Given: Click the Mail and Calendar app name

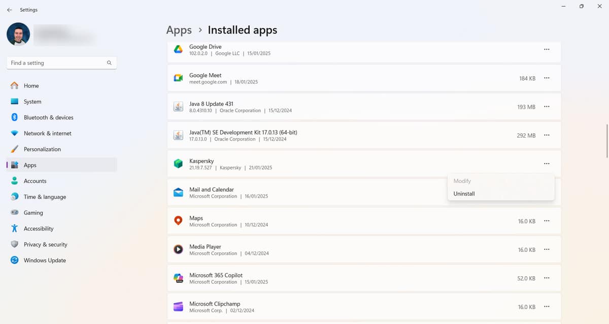Looking at the screenshot, I should 212,189.
